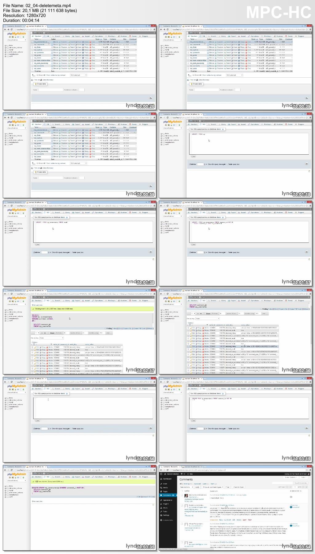In the 00:03:54 frame, open the Appearance menu item
This screenshot has width=315, height=554.
[x=167, y=500]
